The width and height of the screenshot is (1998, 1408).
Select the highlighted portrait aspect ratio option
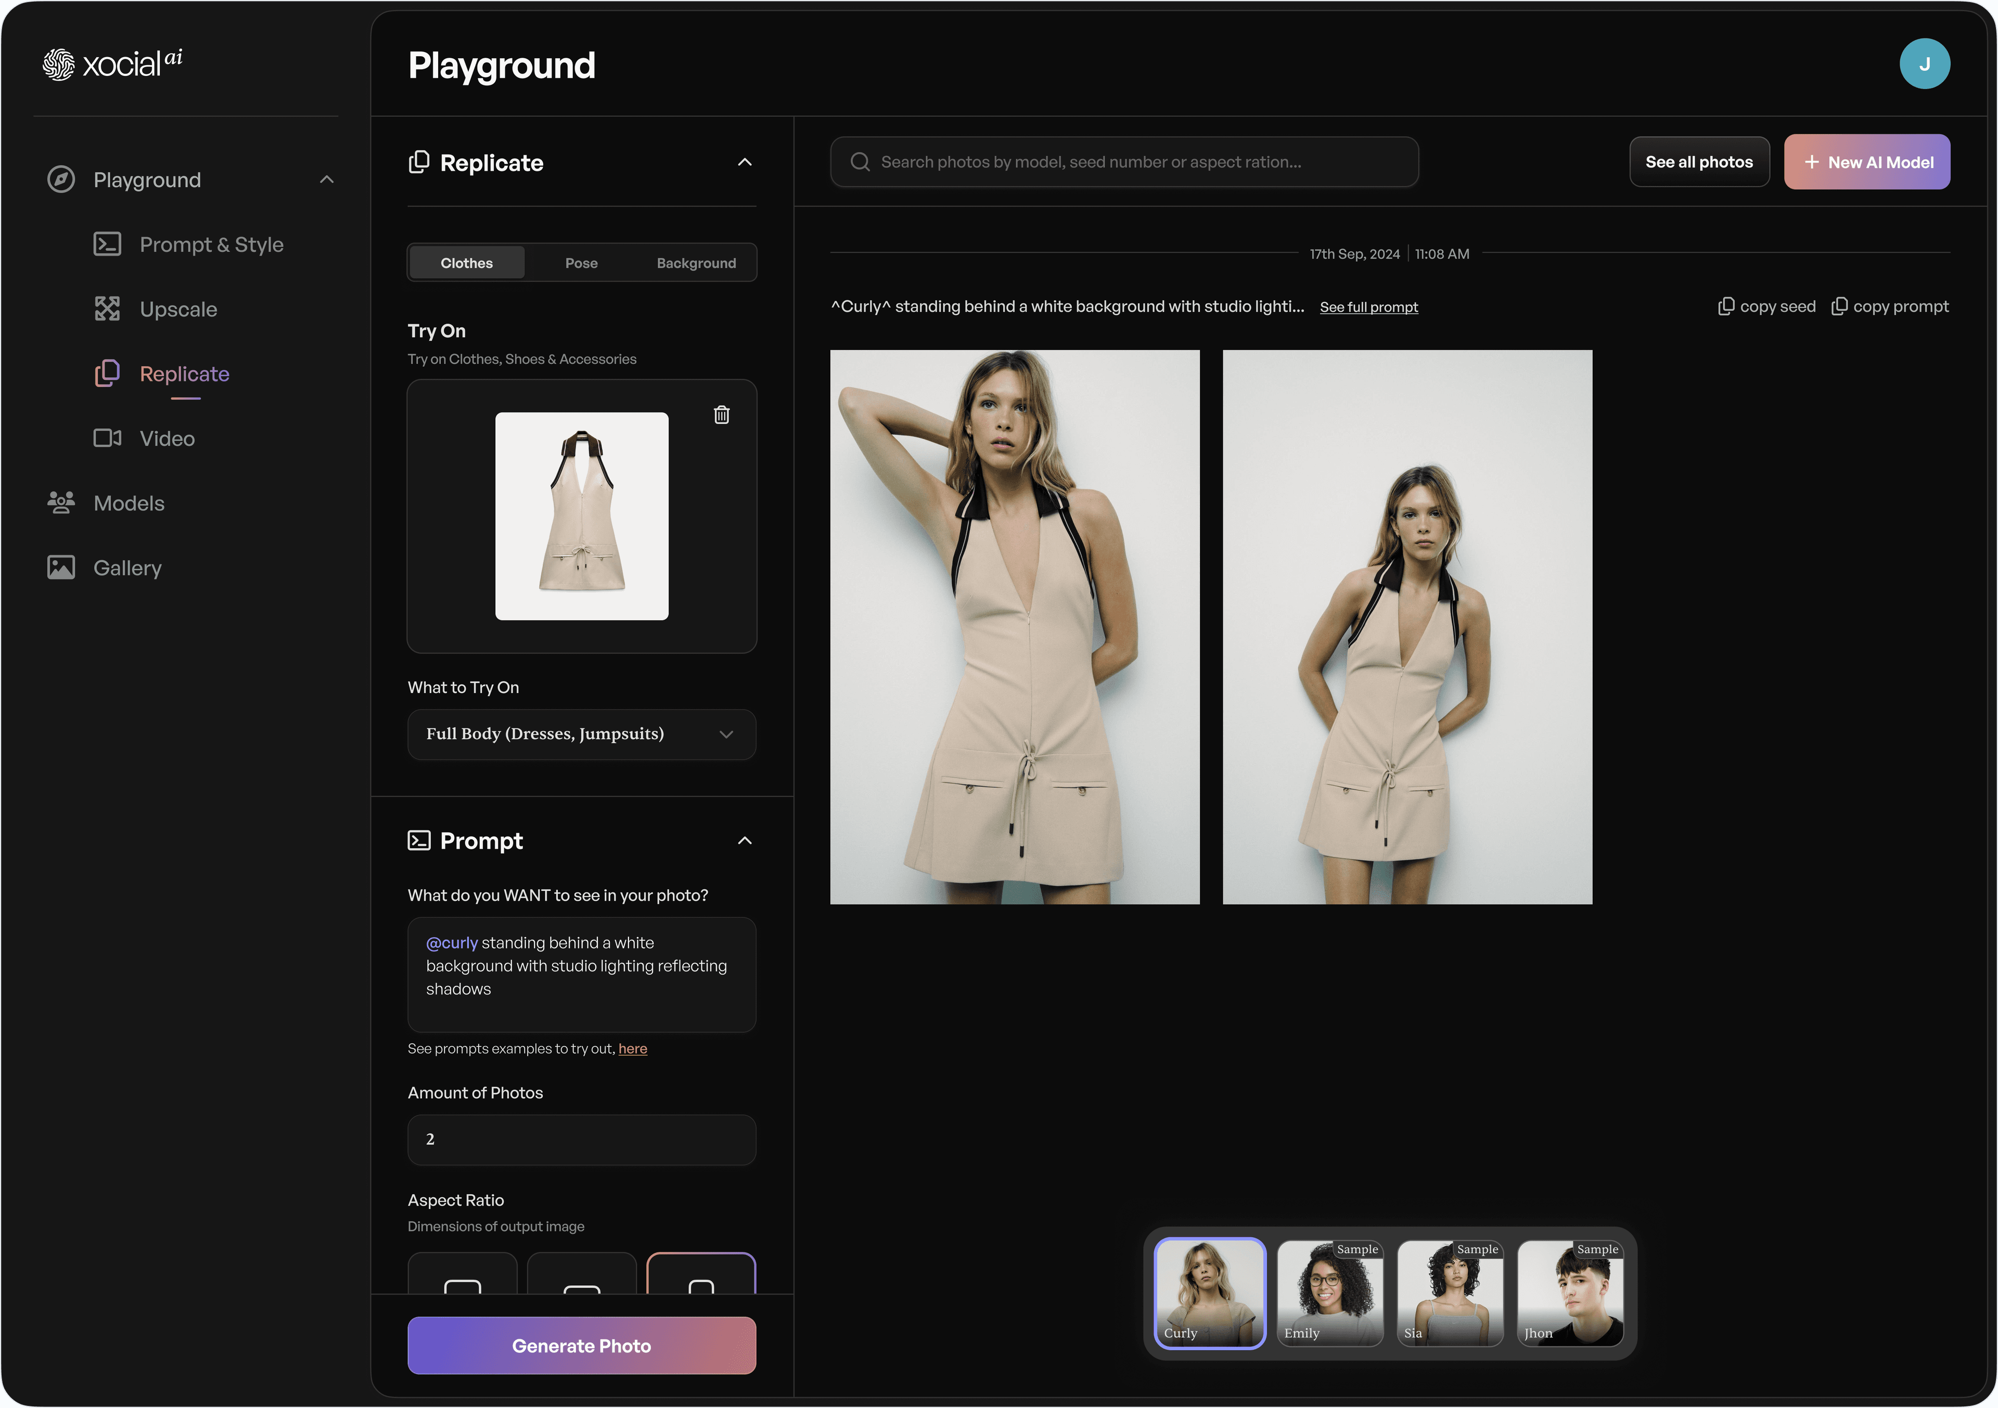tap(701, 1273)
